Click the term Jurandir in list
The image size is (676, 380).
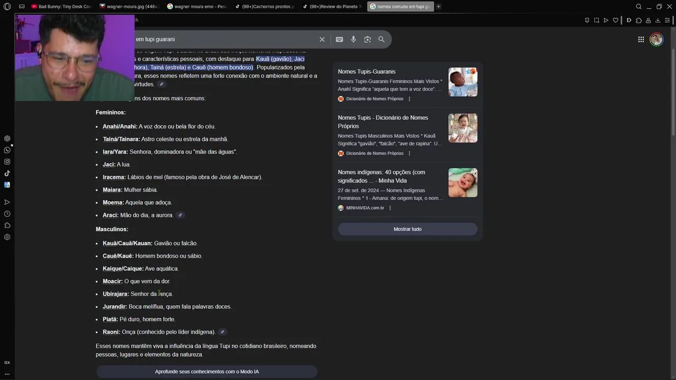pyautogui.click(x=115, y=307)
